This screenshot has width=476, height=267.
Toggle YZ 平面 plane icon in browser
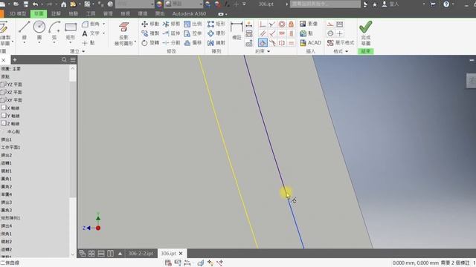[3, 84]
